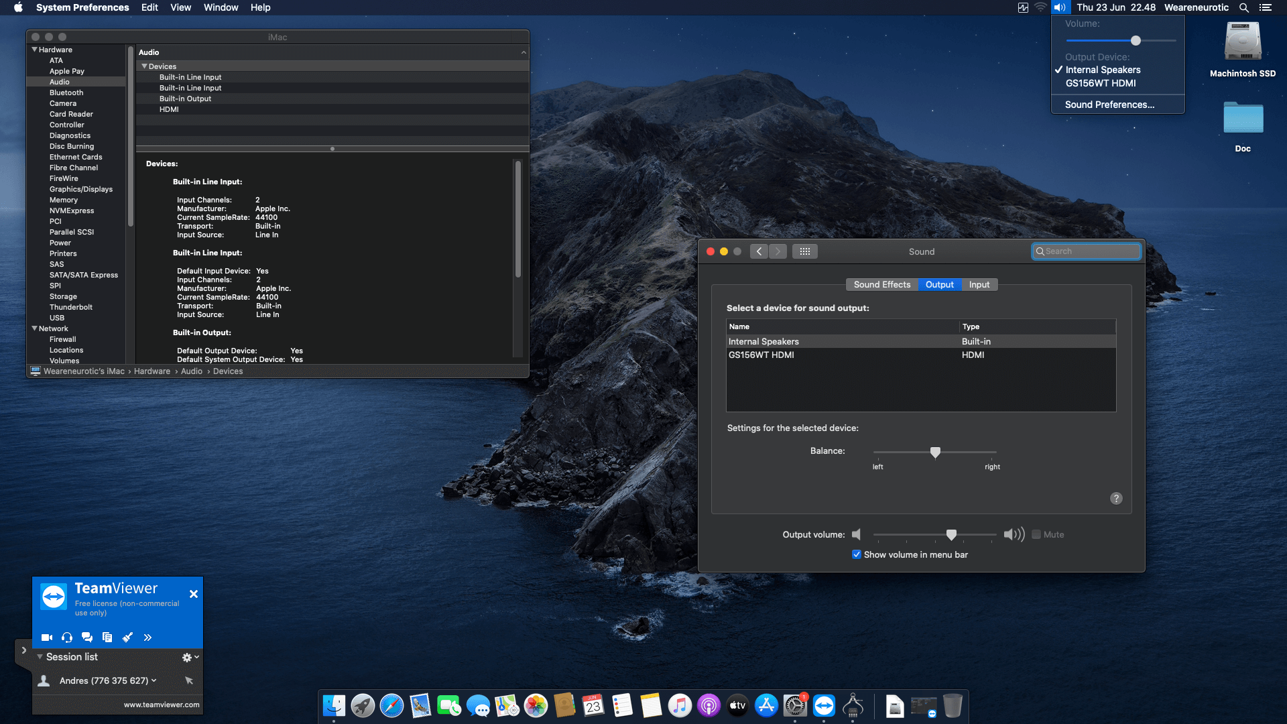Launch Photos app from the Dock

536,705
